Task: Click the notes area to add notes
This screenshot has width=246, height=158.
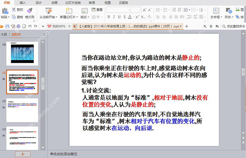Action: [x=64, y=154]
